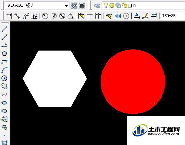The image size is (185, 145).
Task: Select the Diameter dimension tool
Action: (x=62, y=16)
